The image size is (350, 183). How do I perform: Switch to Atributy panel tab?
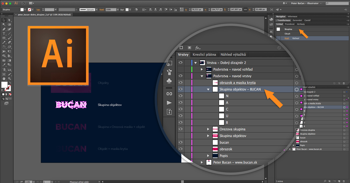[301, 24]
